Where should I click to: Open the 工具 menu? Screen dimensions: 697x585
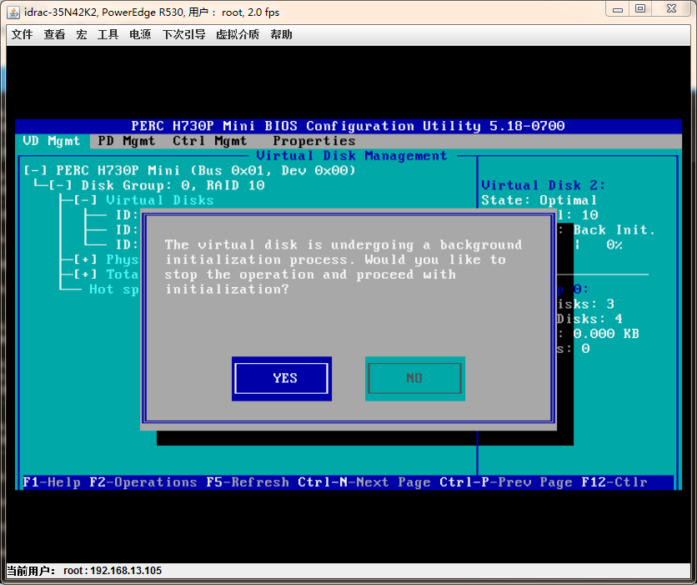(x=108, y=34)
